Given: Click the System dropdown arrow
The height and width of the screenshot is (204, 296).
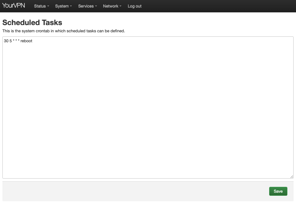Looking at the screenshot, I should (71, 7).
